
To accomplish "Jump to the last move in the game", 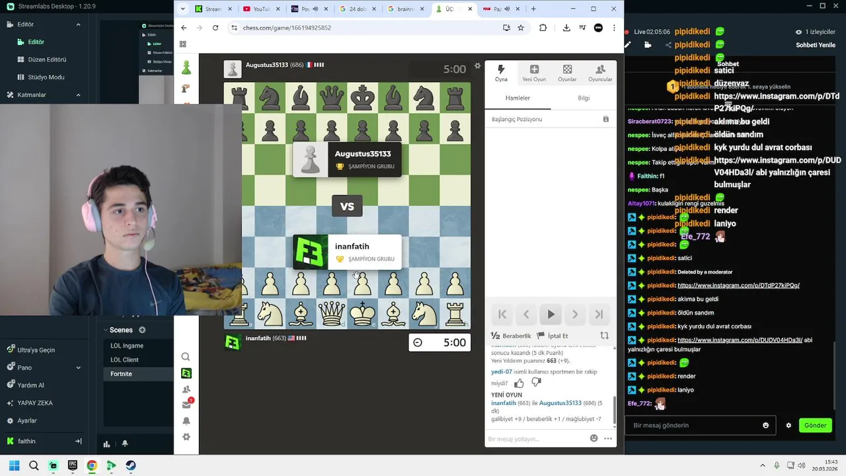I will pos(599,315).
